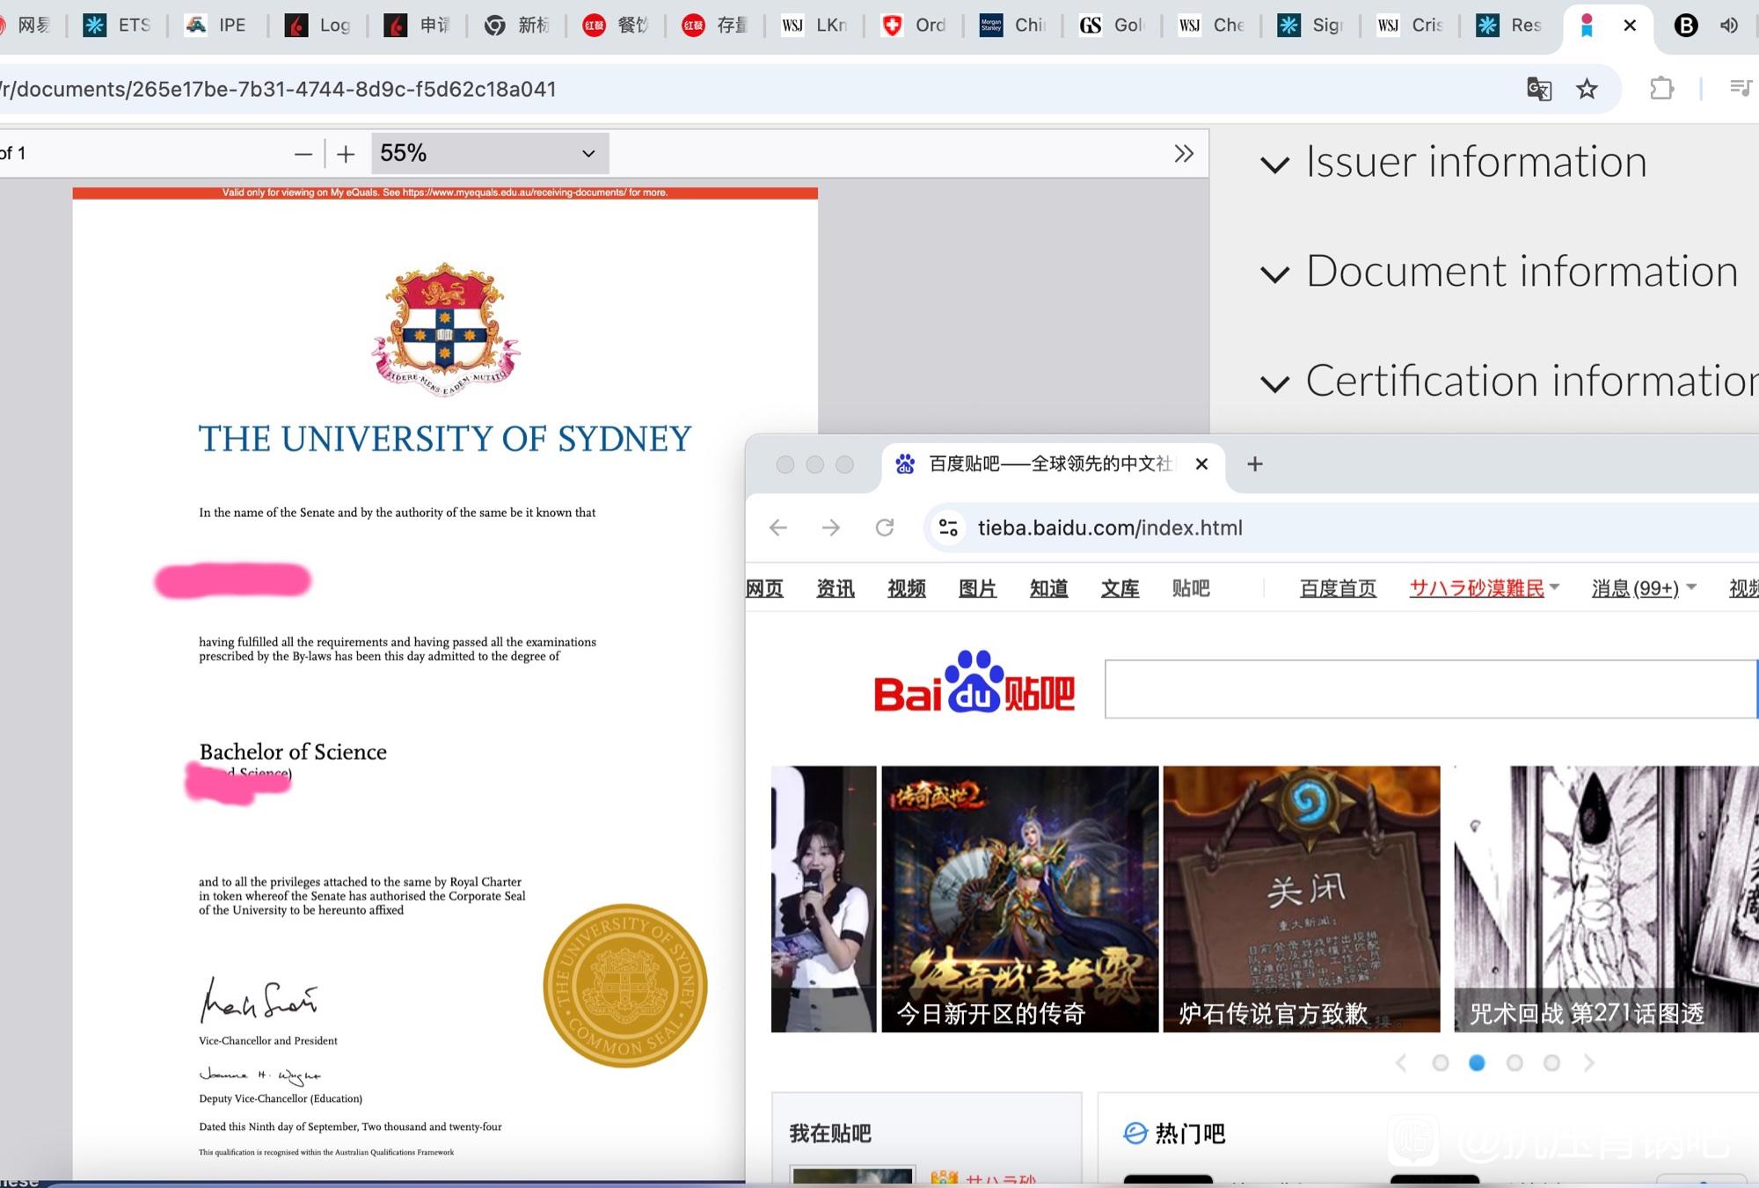Click the 我在贴吧 heading
This screenshot has height=1188, width=1759.
tap(830, 1133)
